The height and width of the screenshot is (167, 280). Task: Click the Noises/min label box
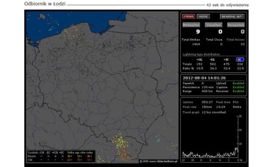[x=236, y=25]
